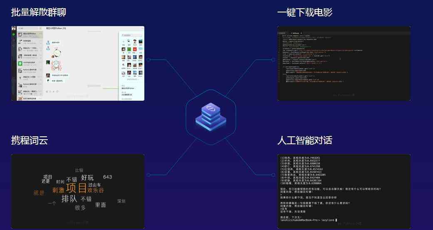This screenshot has width=433, height=230.
Task: Click the number 643 in the word cloud
Action: (x=107, y=177)
